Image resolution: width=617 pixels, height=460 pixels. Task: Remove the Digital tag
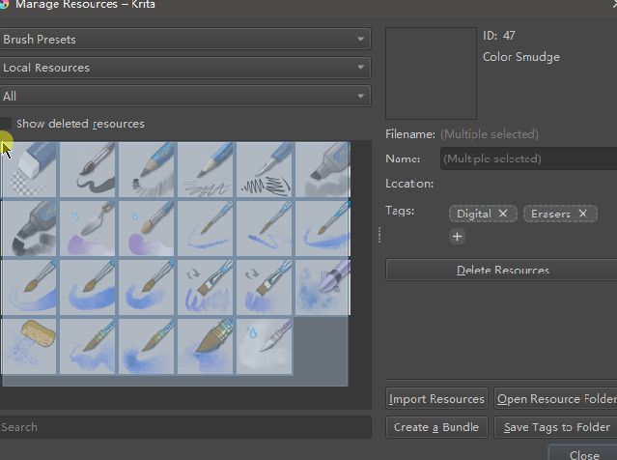point(503,214)
